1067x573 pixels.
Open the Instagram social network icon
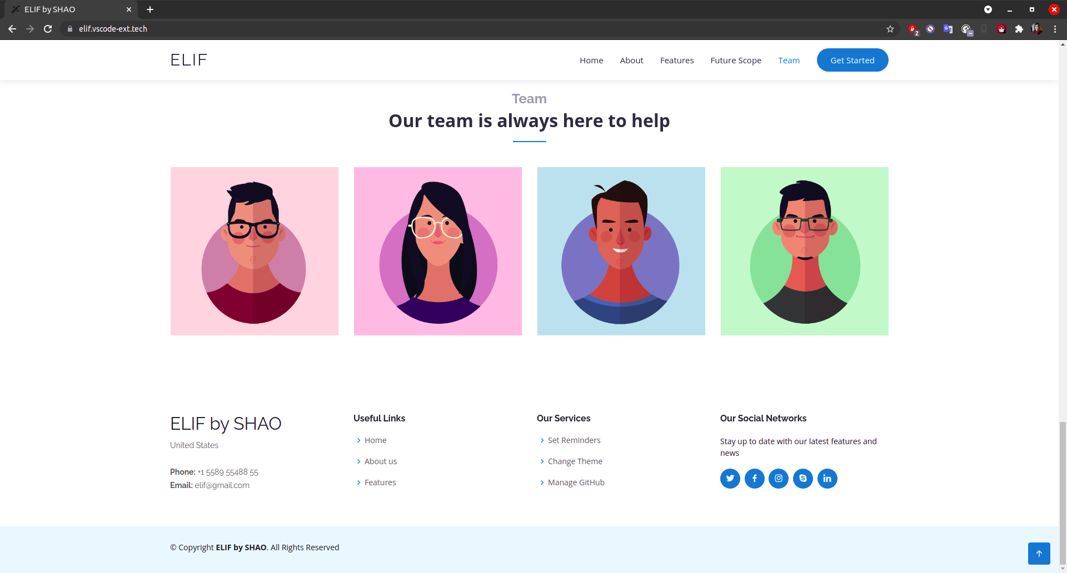coord(779,478)
